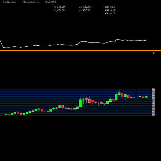This screenshot has height=161, width=161.
Task: Click the low value 'L: 371.80'
Action: point(85,10)
